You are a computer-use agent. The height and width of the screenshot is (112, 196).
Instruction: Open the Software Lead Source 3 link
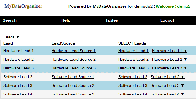73,94
